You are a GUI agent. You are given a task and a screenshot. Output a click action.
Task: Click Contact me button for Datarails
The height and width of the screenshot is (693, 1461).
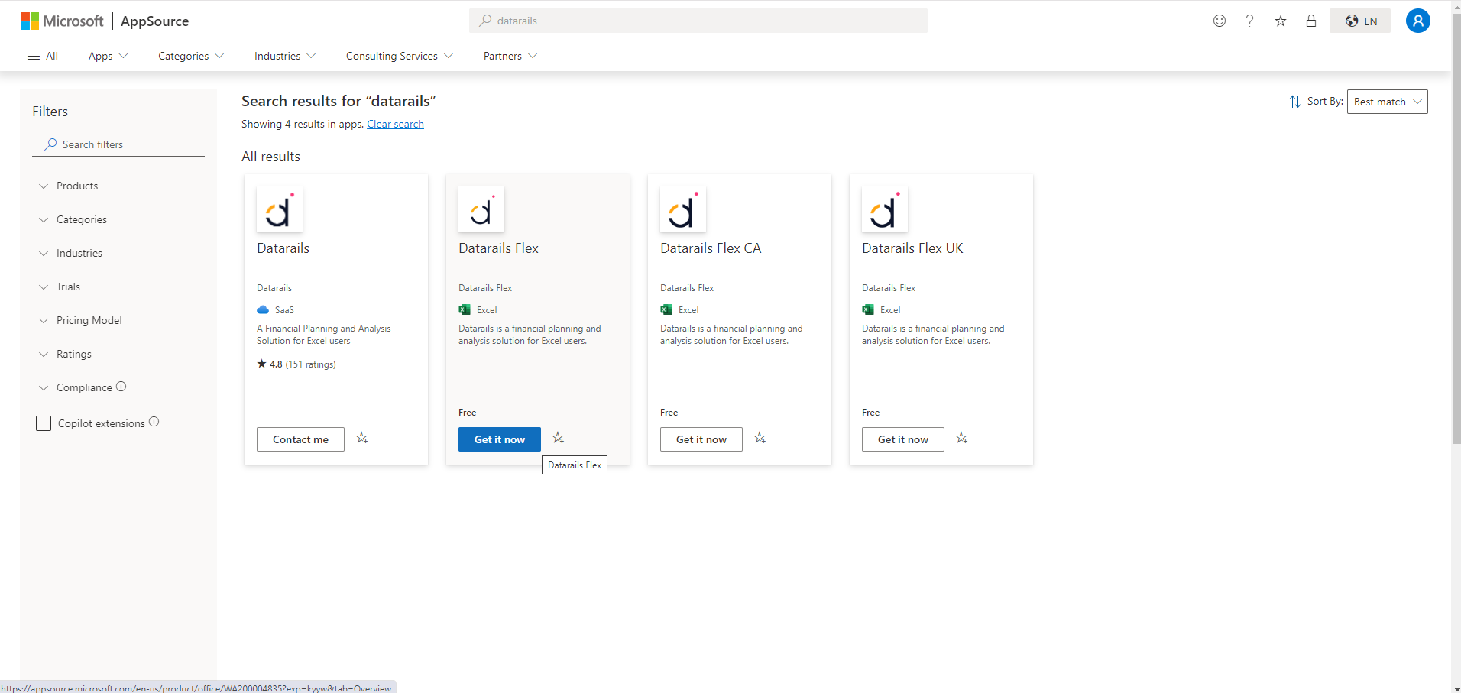300,439
